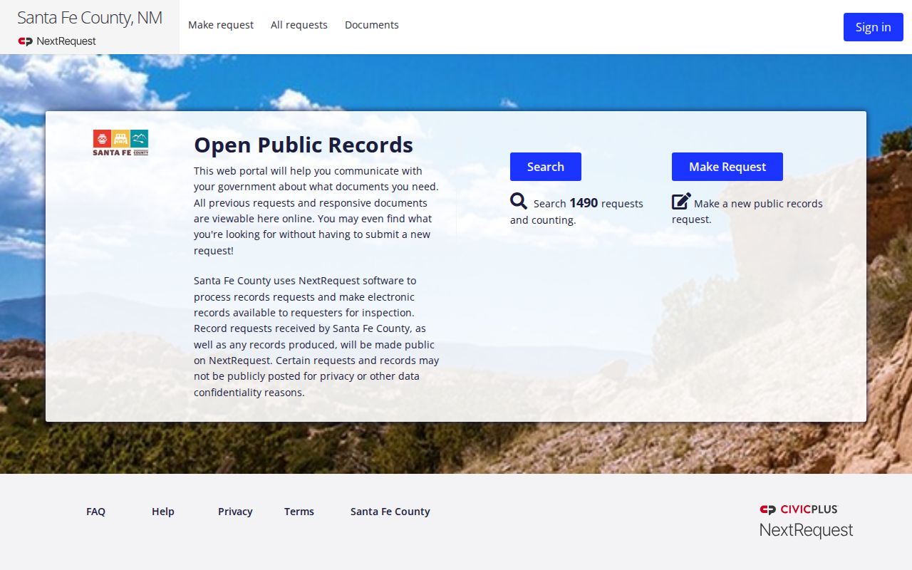Open the Documents navigation item
The width and height of the screenshot is (912, 570).
pyautogui.click(x=372, y=25)
